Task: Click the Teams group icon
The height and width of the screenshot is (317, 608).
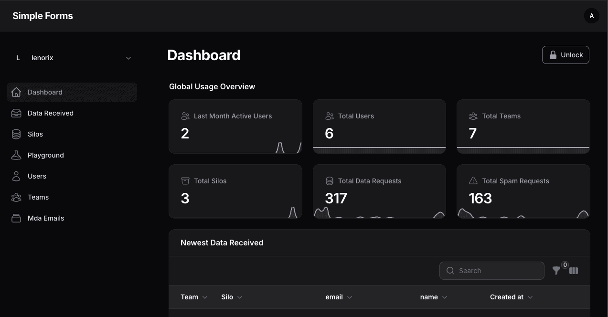Action: pyautogui.click(x=16, y=197)
